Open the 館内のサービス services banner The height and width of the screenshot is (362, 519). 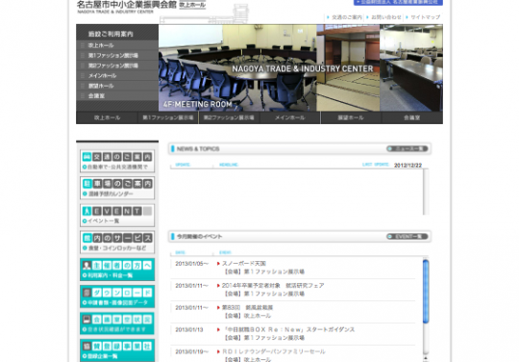117,243
